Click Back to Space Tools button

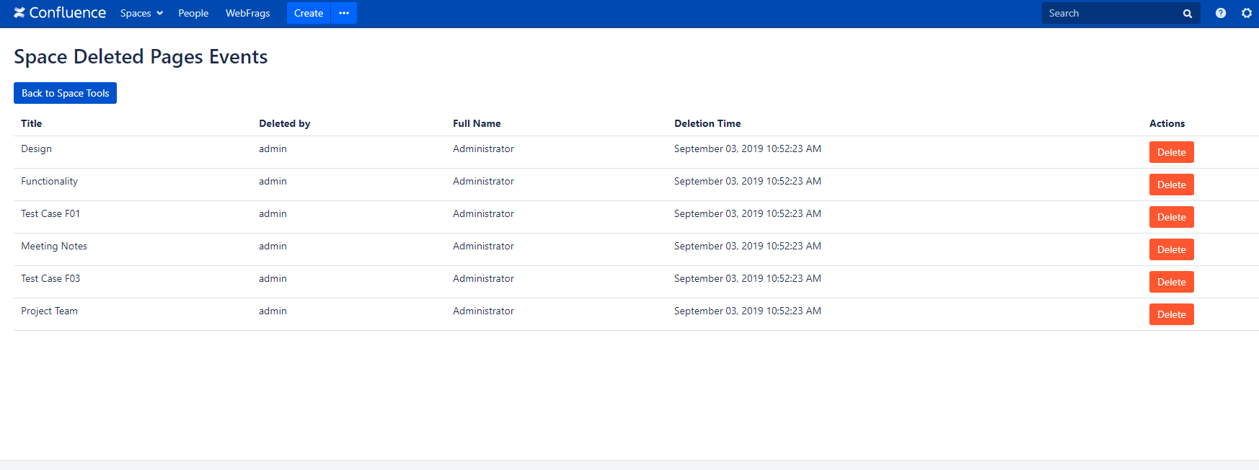pos(65,93)
